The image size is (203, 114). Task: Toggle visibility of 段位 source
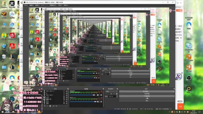(x=64, y=101)
